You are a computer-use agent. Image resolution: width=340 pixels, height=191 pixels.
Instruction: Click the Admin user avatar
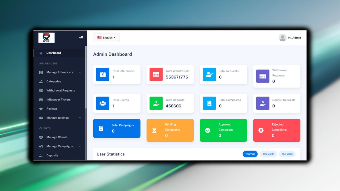[x=283, y=38]
